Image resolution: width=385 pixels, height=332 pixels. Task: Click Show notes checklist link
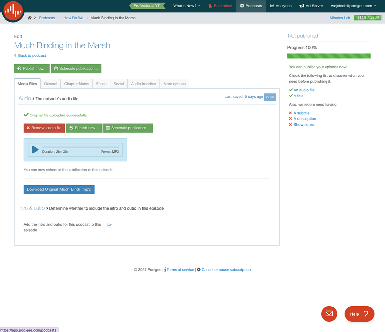[x=304, y=125]
